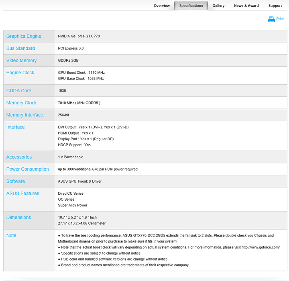Click the 1536 CUDA core value
Screen dimensions: 289x281
point(62,91)
